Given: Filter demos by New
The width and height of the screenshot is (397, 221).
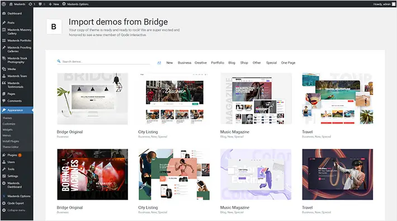Looking at the screenshot, I should click(169, 63).
